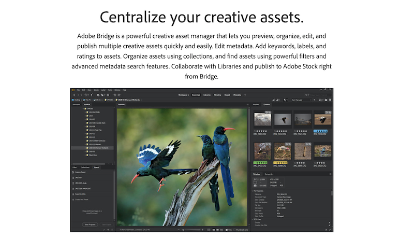Open the Label menu
This screenshot has width=414, height=239.
(x=103, y=90)
